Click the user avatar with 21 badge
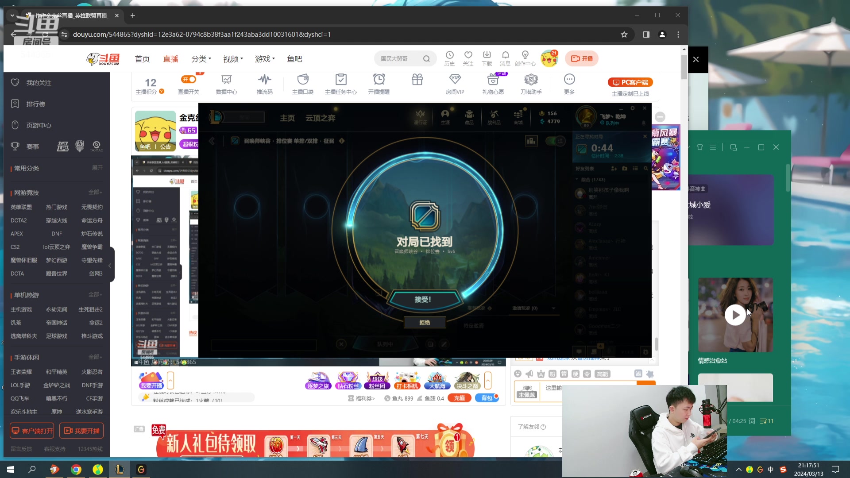Image resolution: width=850 pixels, height=478 pixels. tap(549, 58)
